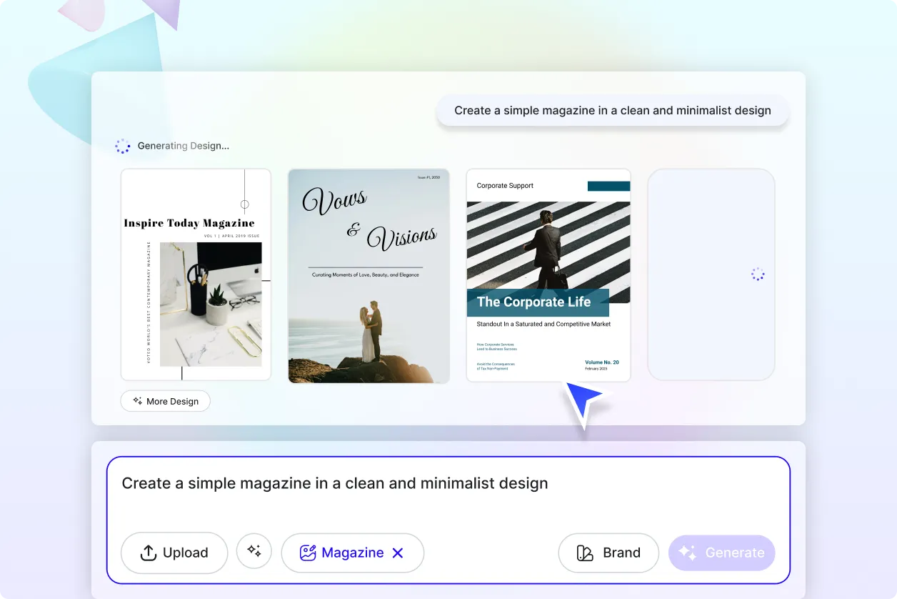
Task: Click the sparkle icon on Generate button
Action: (x=688, y=553)
